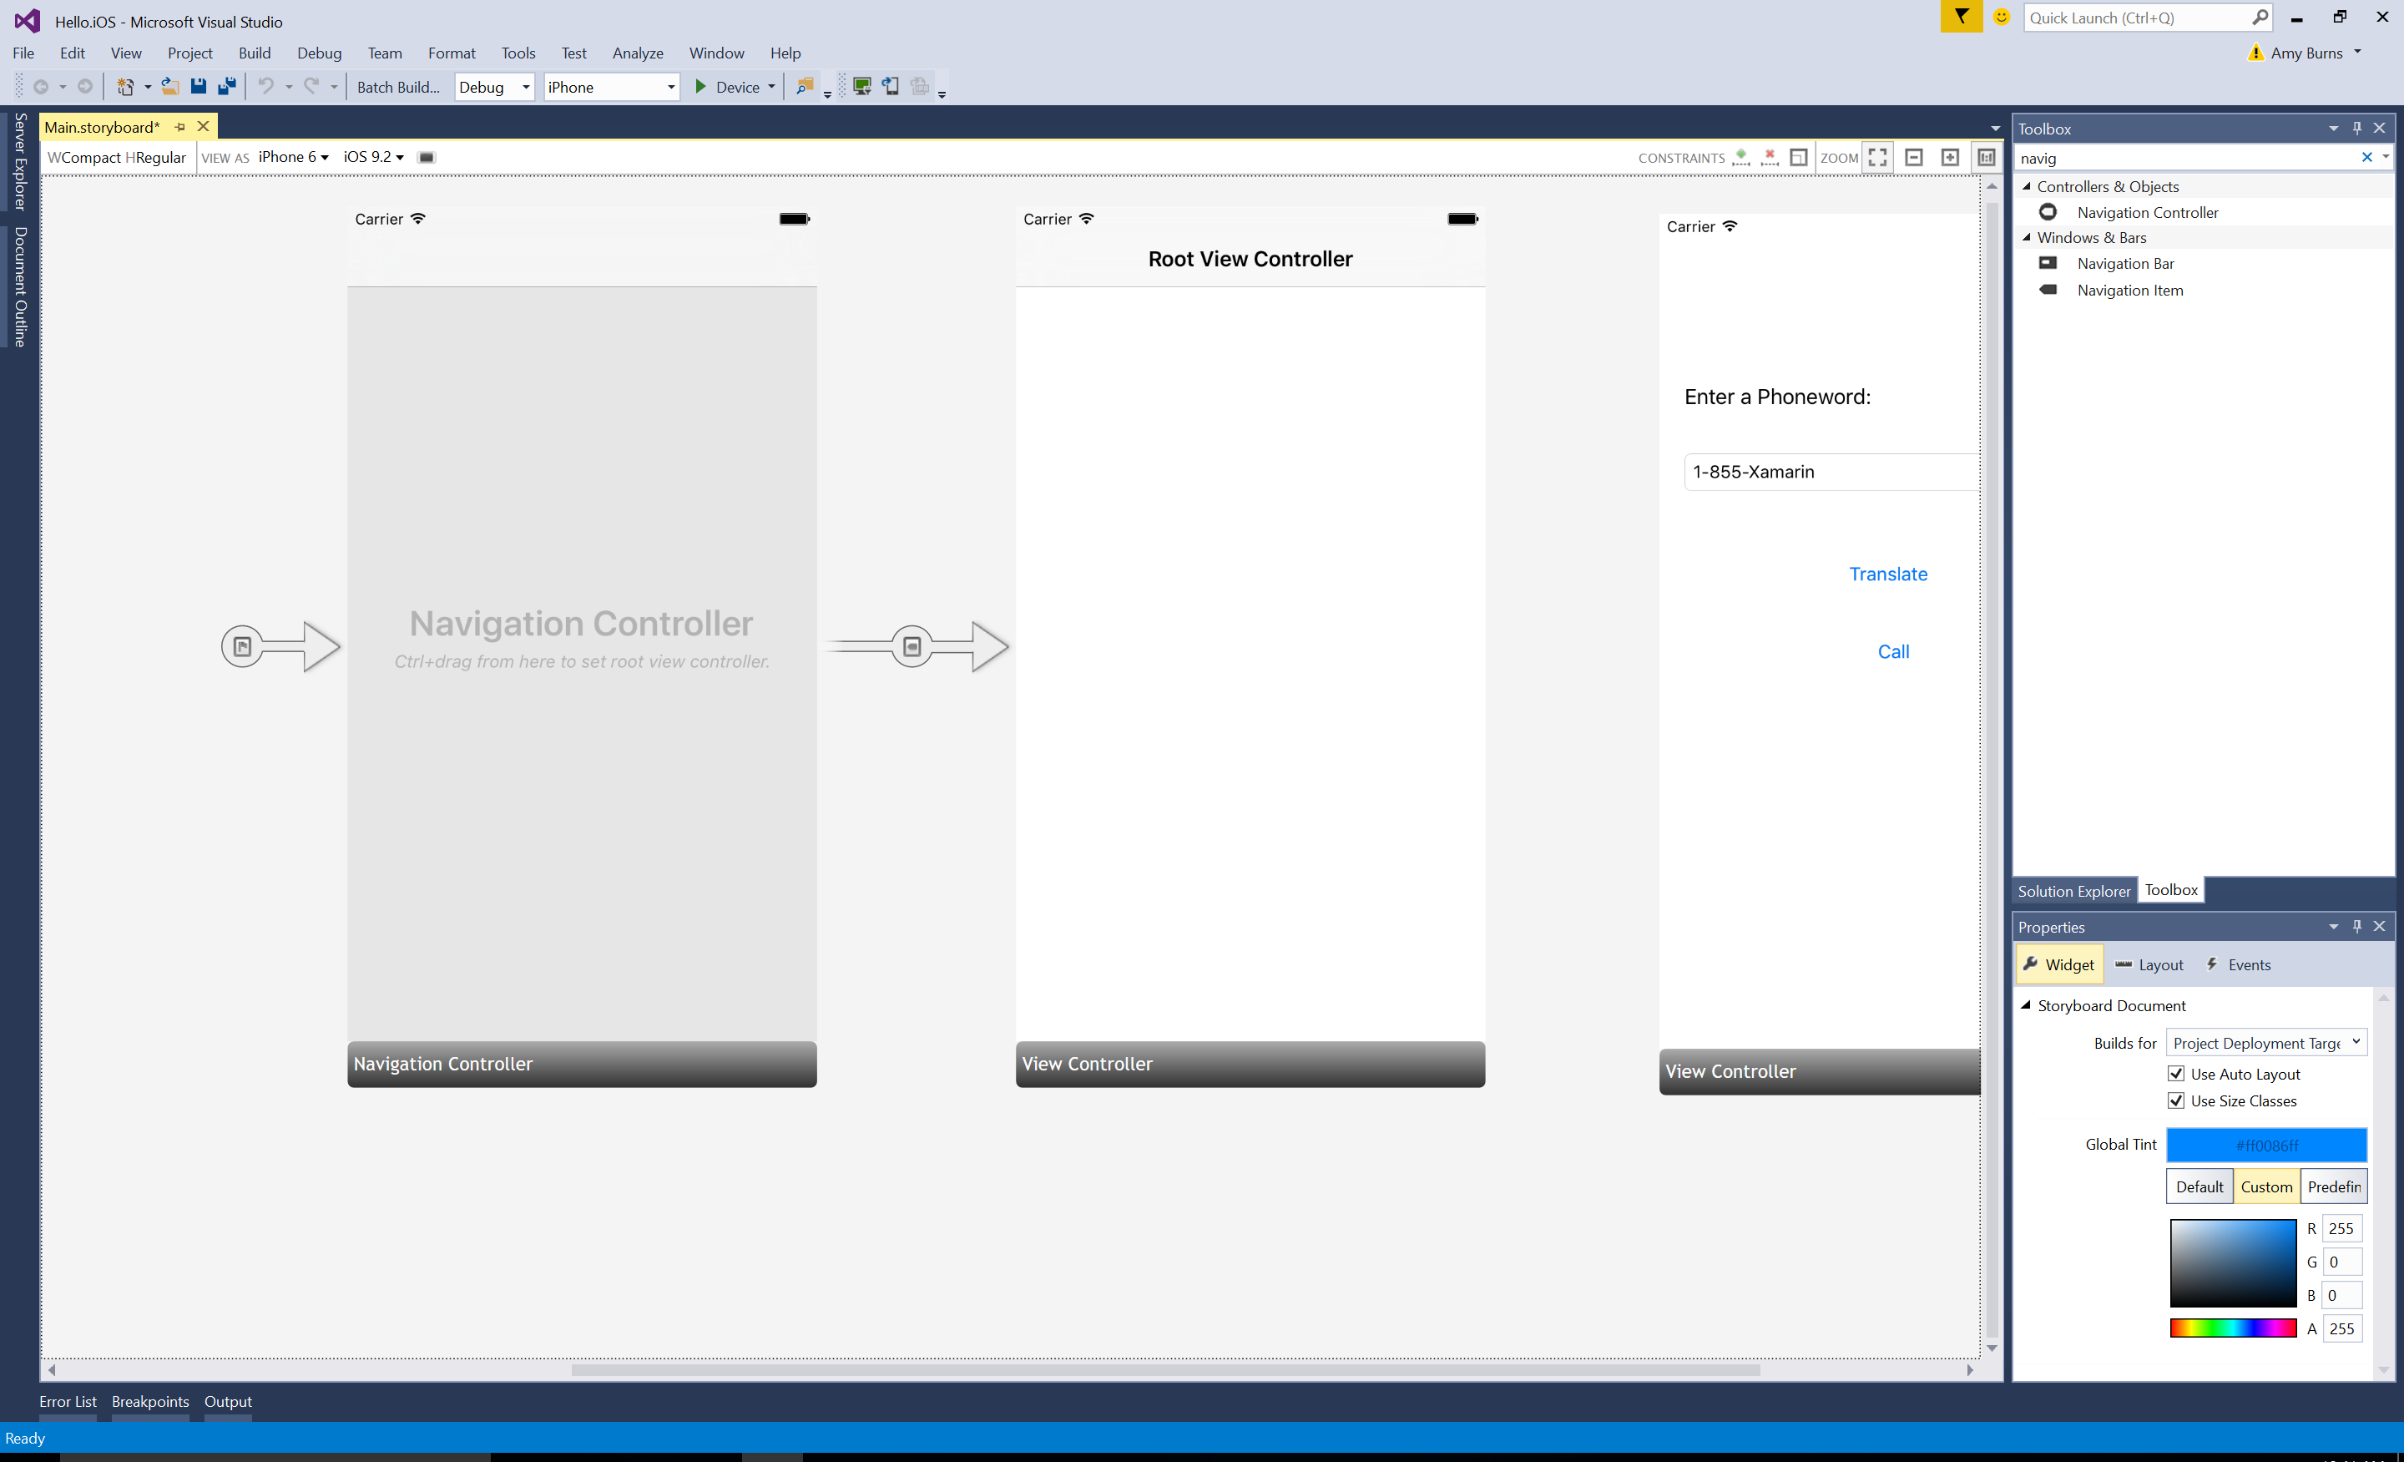Click the Navigation Controller icon in Toolbox
2404x1462 pixels.
coord(2047,210)
